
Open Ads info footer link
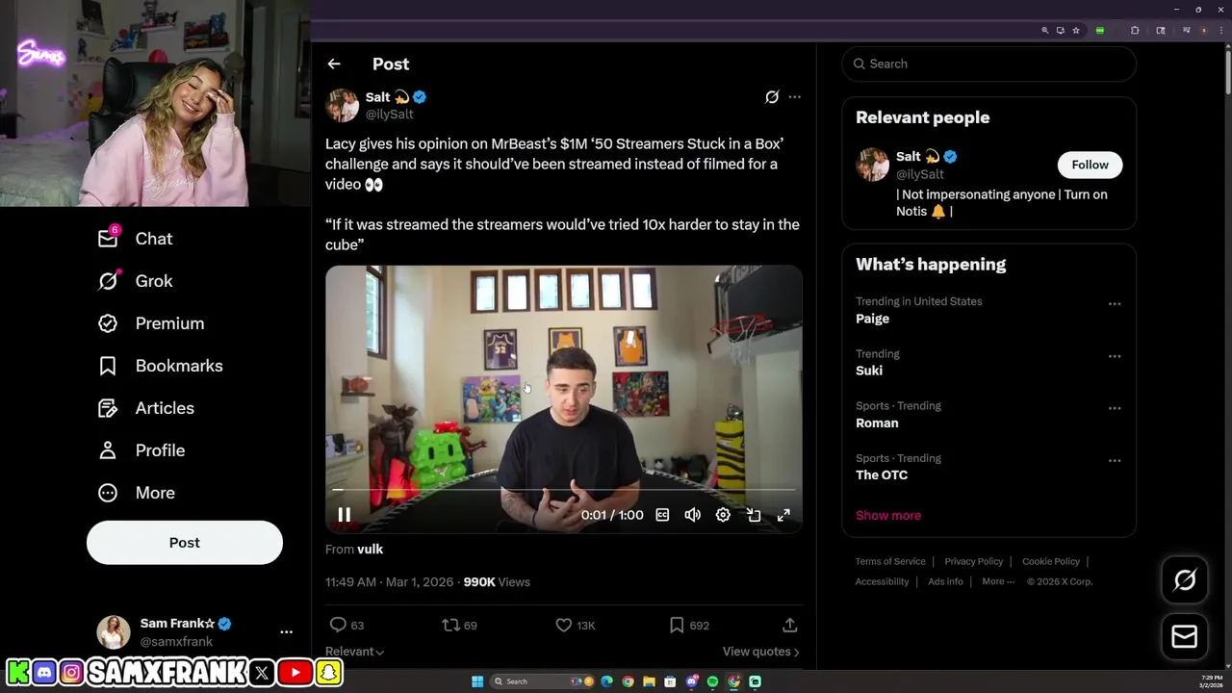tap(945, 581)
